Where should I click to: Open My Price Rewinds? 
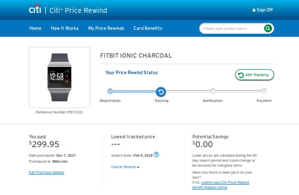point(106,28)
